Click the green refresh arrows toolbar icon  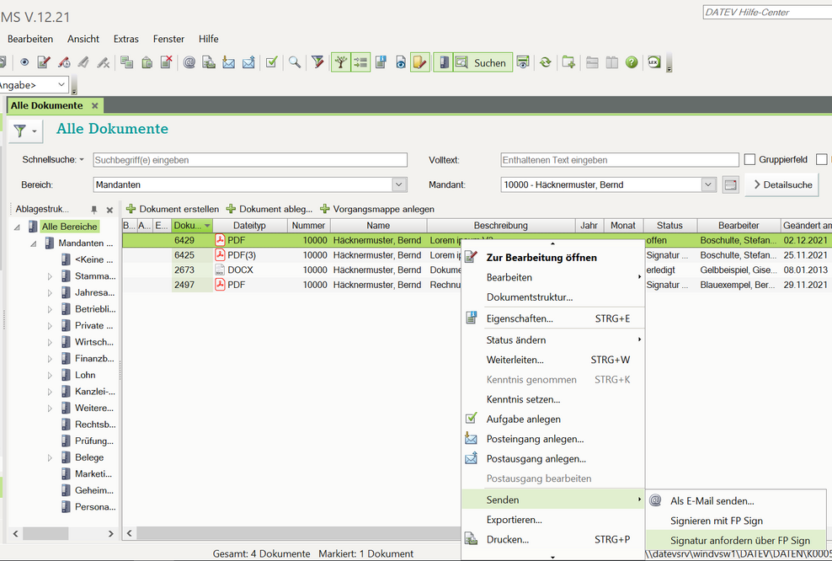pyautogui.click(x=546, y=62)
